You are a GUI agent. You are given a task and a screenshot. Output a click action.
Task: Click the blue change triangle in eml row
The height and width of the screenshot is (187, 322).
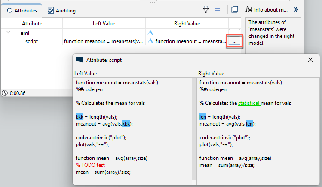coord(150,33)
